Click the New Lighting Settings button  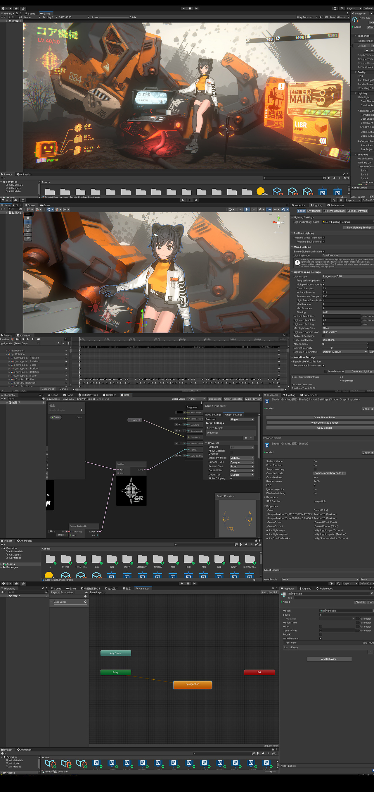359,228
